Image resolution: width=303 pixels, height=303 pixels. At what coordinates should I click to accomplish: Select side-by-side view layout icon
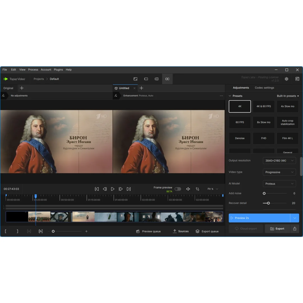[167, 79]
